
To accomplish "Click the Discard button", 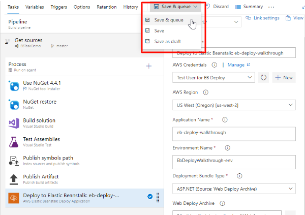I will (218, 7).
